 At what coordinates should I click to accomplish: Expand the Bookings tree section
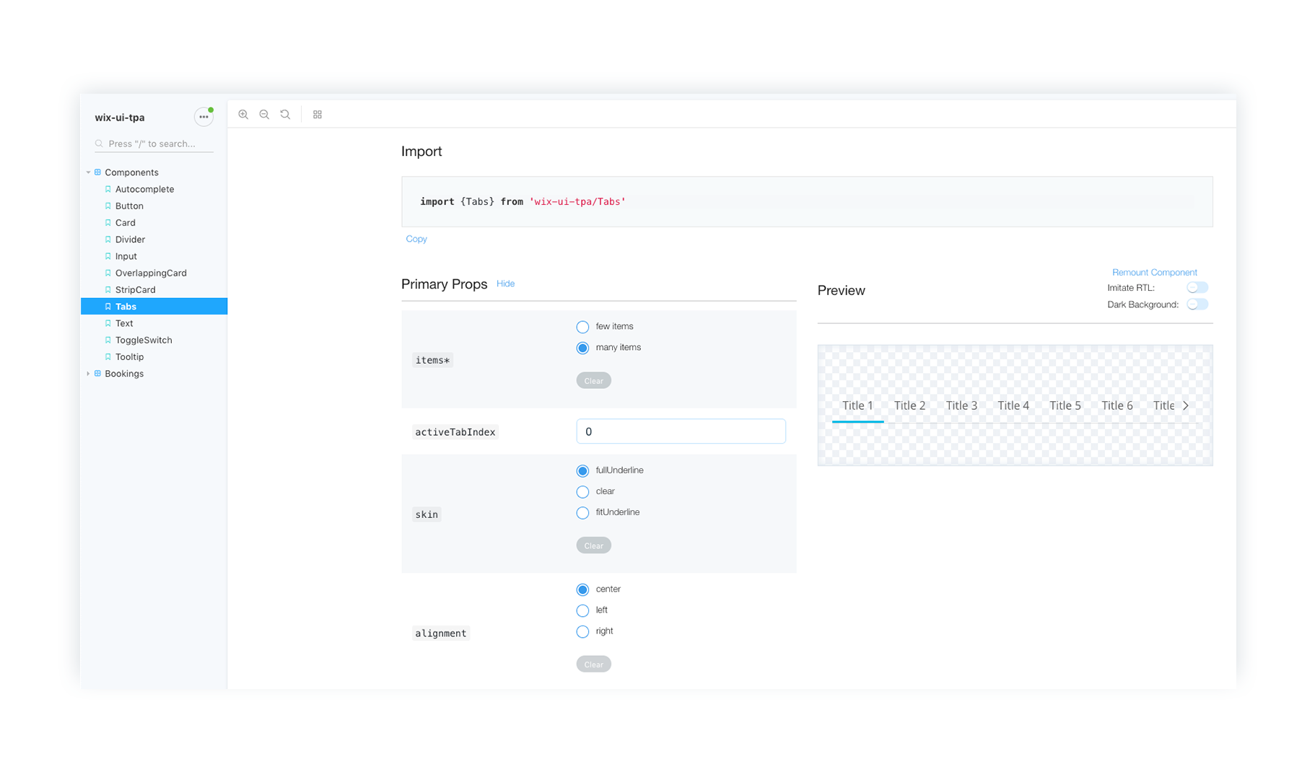[88, 374]
